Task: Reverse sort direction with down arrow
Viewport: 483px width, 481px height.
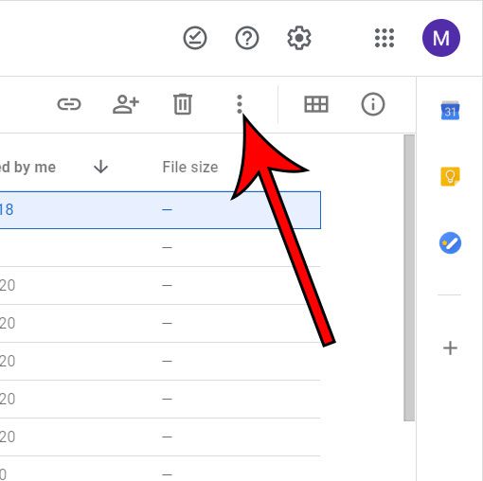Action: pos(100,167)
